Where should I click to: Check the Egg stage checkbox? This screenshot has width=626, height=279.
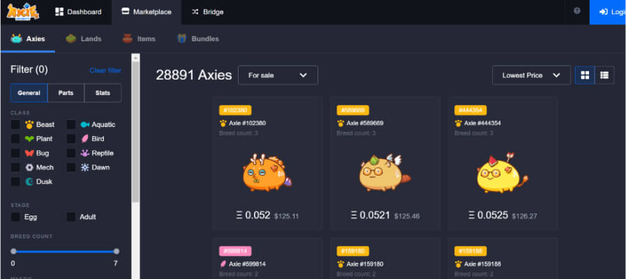coord(15,217)
